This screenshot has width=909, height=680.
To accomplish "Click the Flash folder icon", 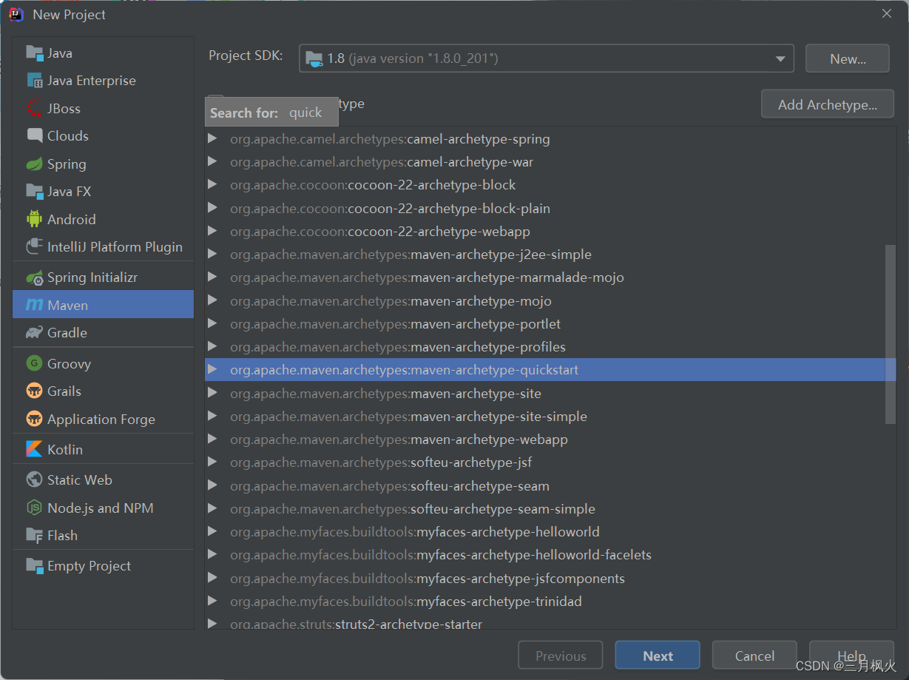I will 35,535.
